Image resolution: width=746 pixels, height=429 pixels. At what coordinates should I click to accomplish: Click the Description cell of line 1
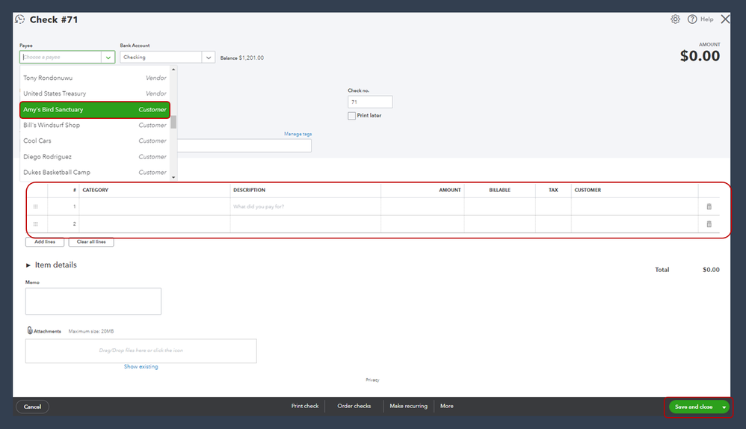point(306,206)
